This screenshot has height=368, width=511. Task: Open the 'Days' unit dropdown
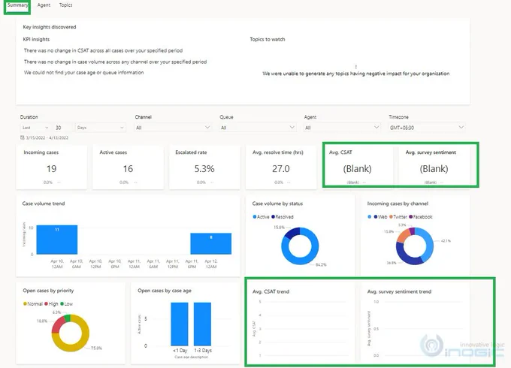point(101,128)
